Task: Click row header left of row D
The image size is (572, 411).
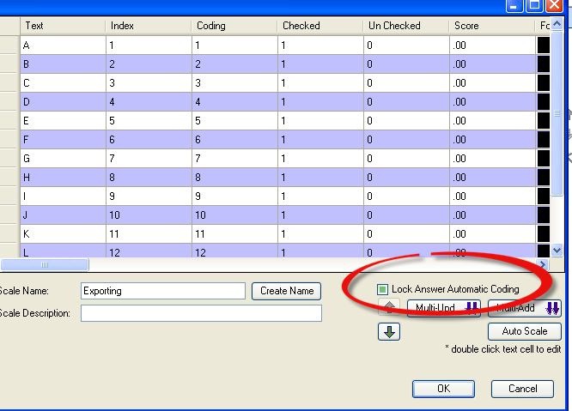Action: (9, 102)
